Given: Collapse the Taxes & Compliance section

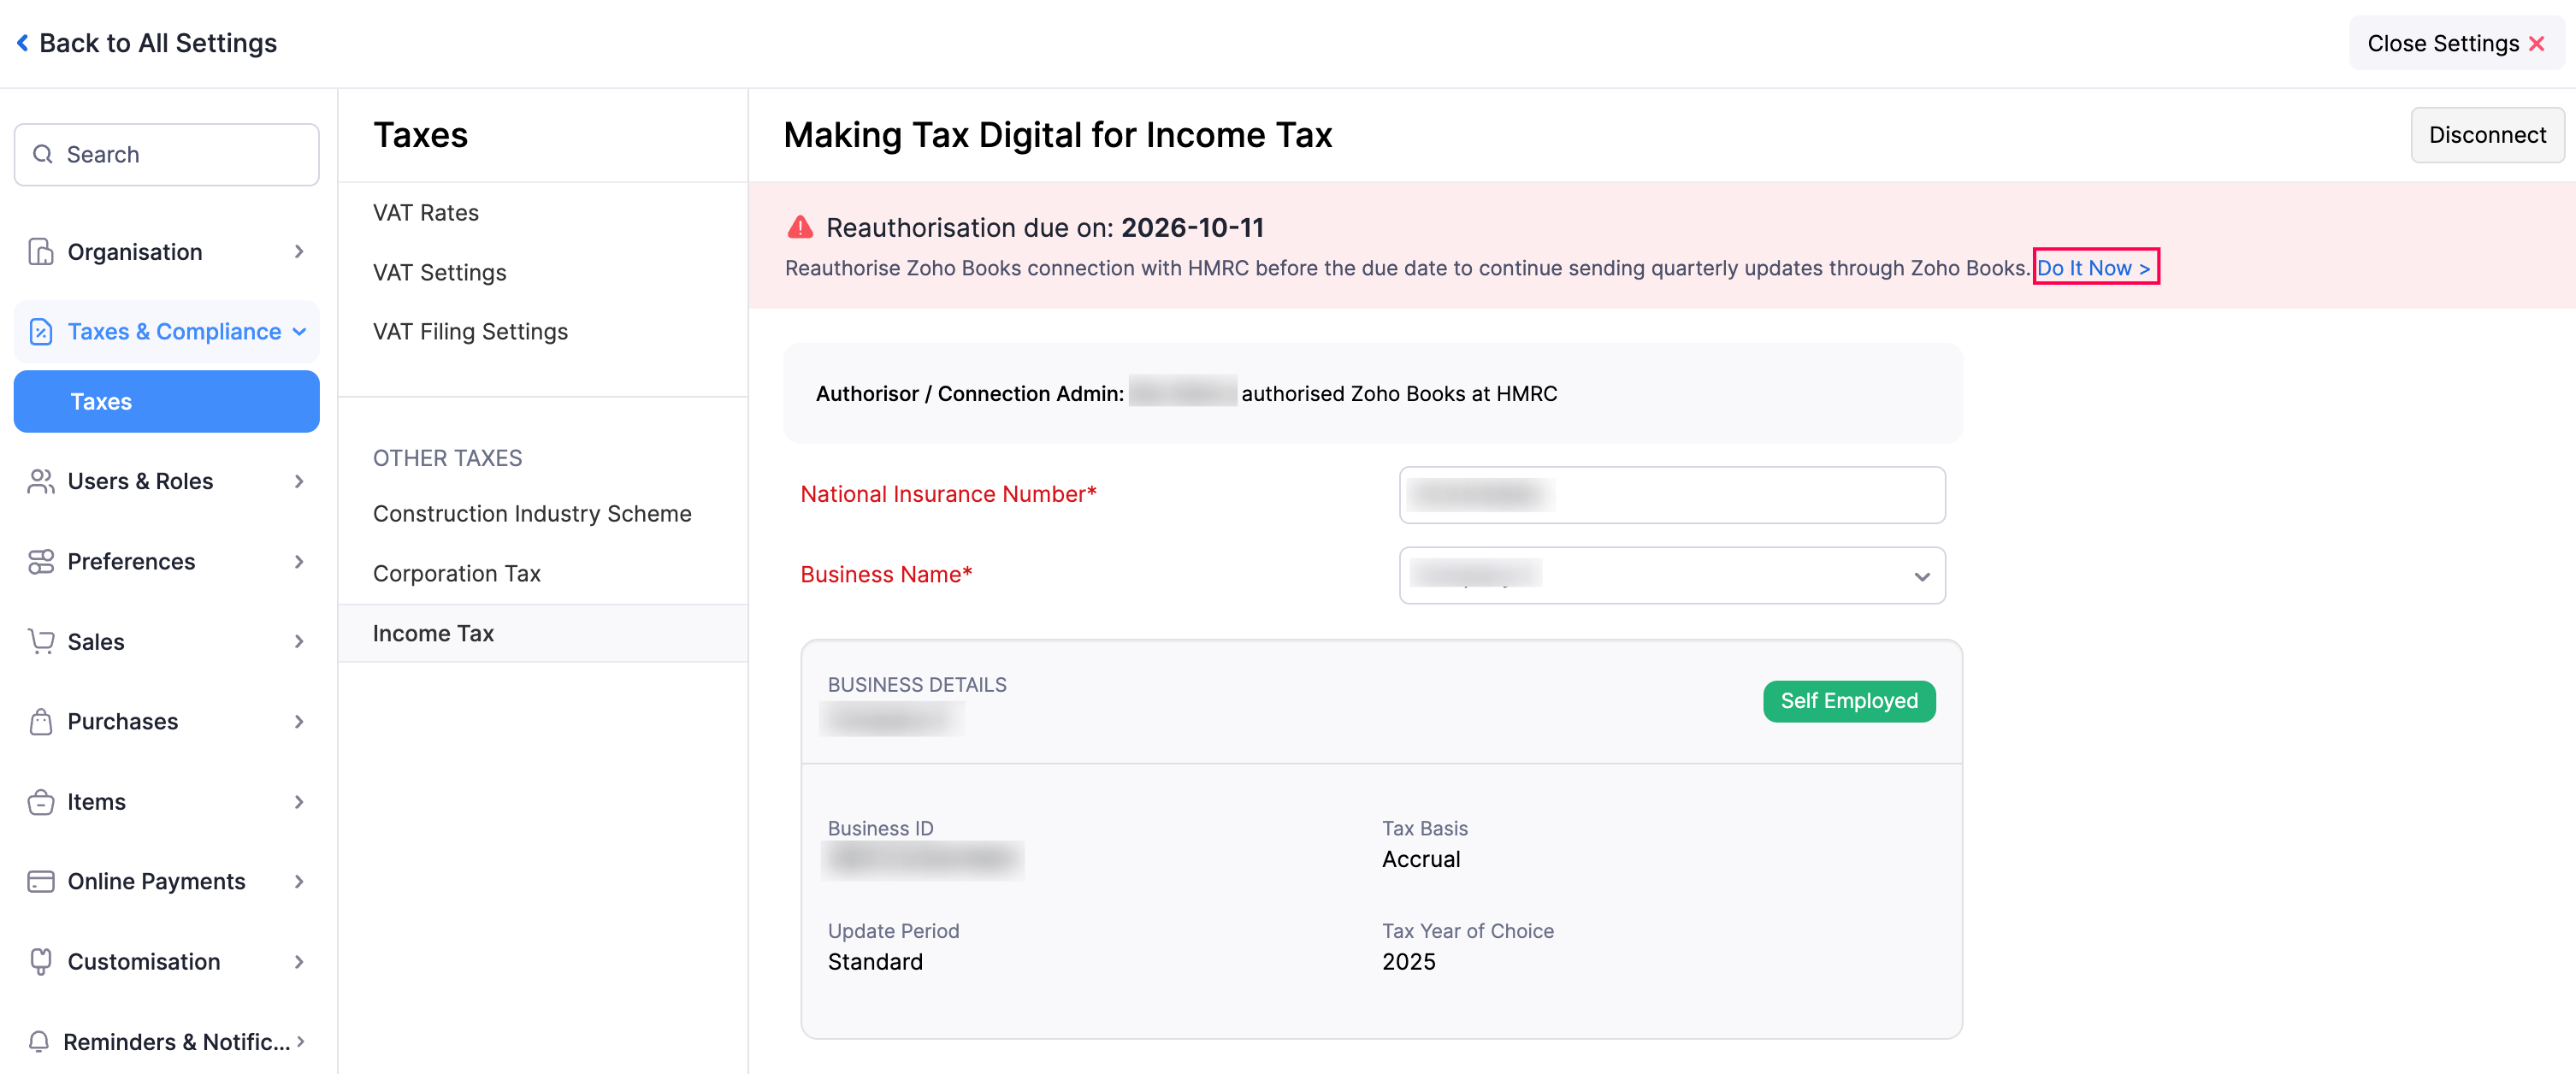Looking at the screenshot, I should [x=299, y=331].
